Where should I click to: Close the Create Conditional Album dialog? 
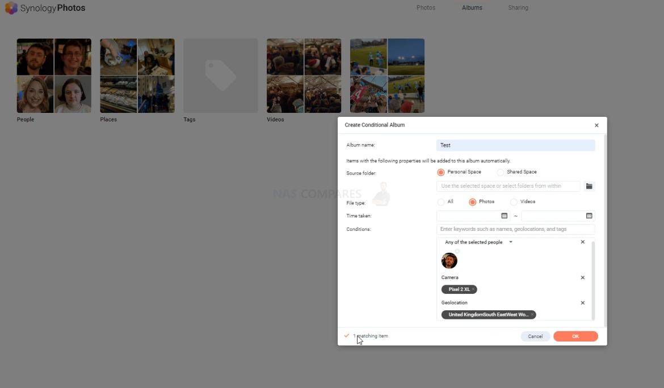point(596,125)
